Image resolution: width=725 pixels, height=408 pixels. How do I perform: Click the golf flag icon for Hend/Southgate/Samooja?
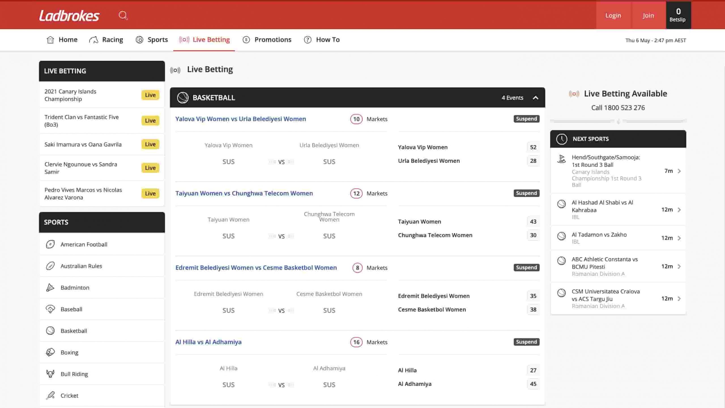[x=561, y=159]
